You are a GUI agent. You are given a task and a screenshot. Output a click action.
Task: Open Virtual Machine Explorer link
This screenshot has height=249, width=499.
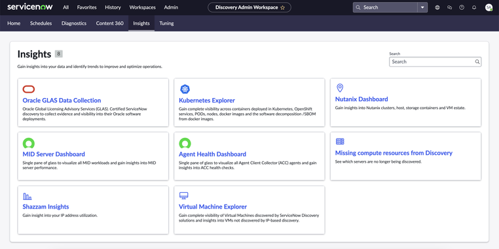coord(213,207)
